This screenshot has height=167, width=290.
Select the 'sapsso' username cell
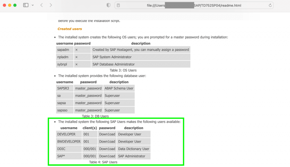tap(65, 110)
